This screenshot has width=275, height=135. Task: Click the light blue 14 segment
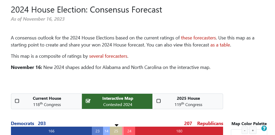[x=106, y=131]
